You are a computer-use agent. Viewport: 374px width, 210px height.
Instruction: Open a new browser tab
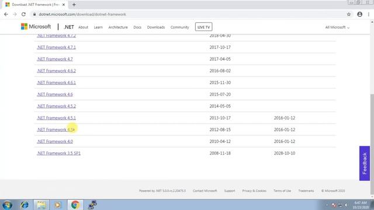(74, 5)
